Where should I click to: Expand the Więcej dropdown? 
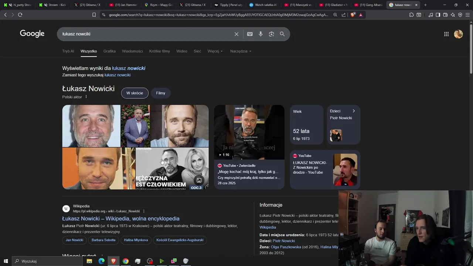pos(215,51)
